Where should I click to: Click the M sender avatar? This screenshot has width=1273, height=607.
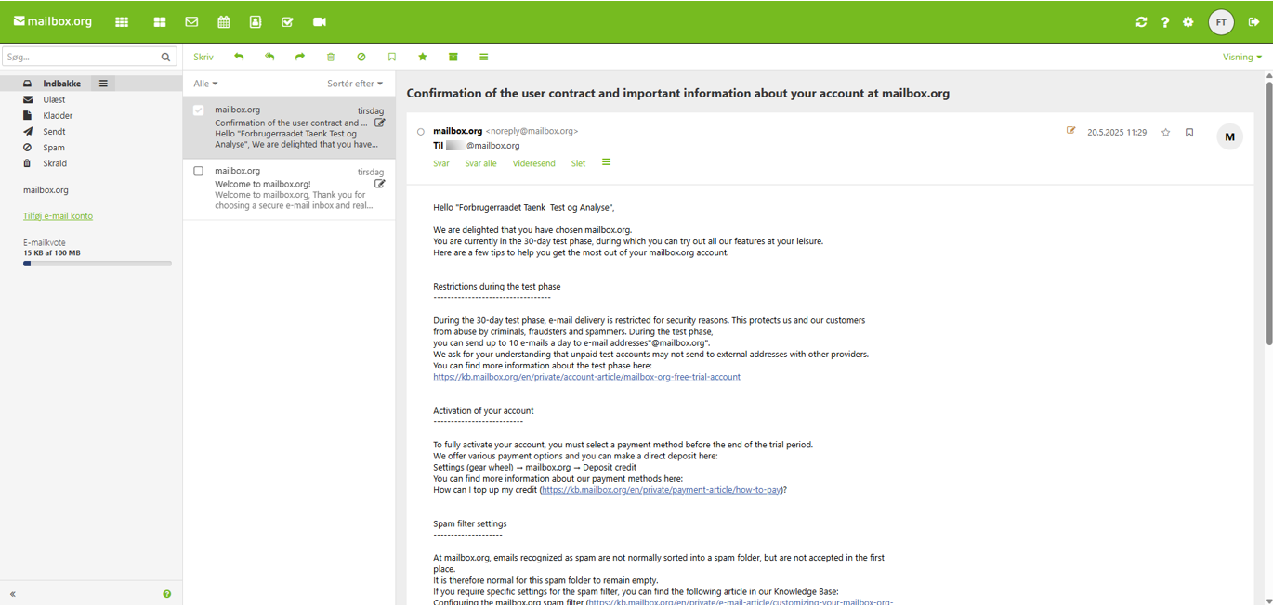pyautogui.click(x=1229, y=136)
